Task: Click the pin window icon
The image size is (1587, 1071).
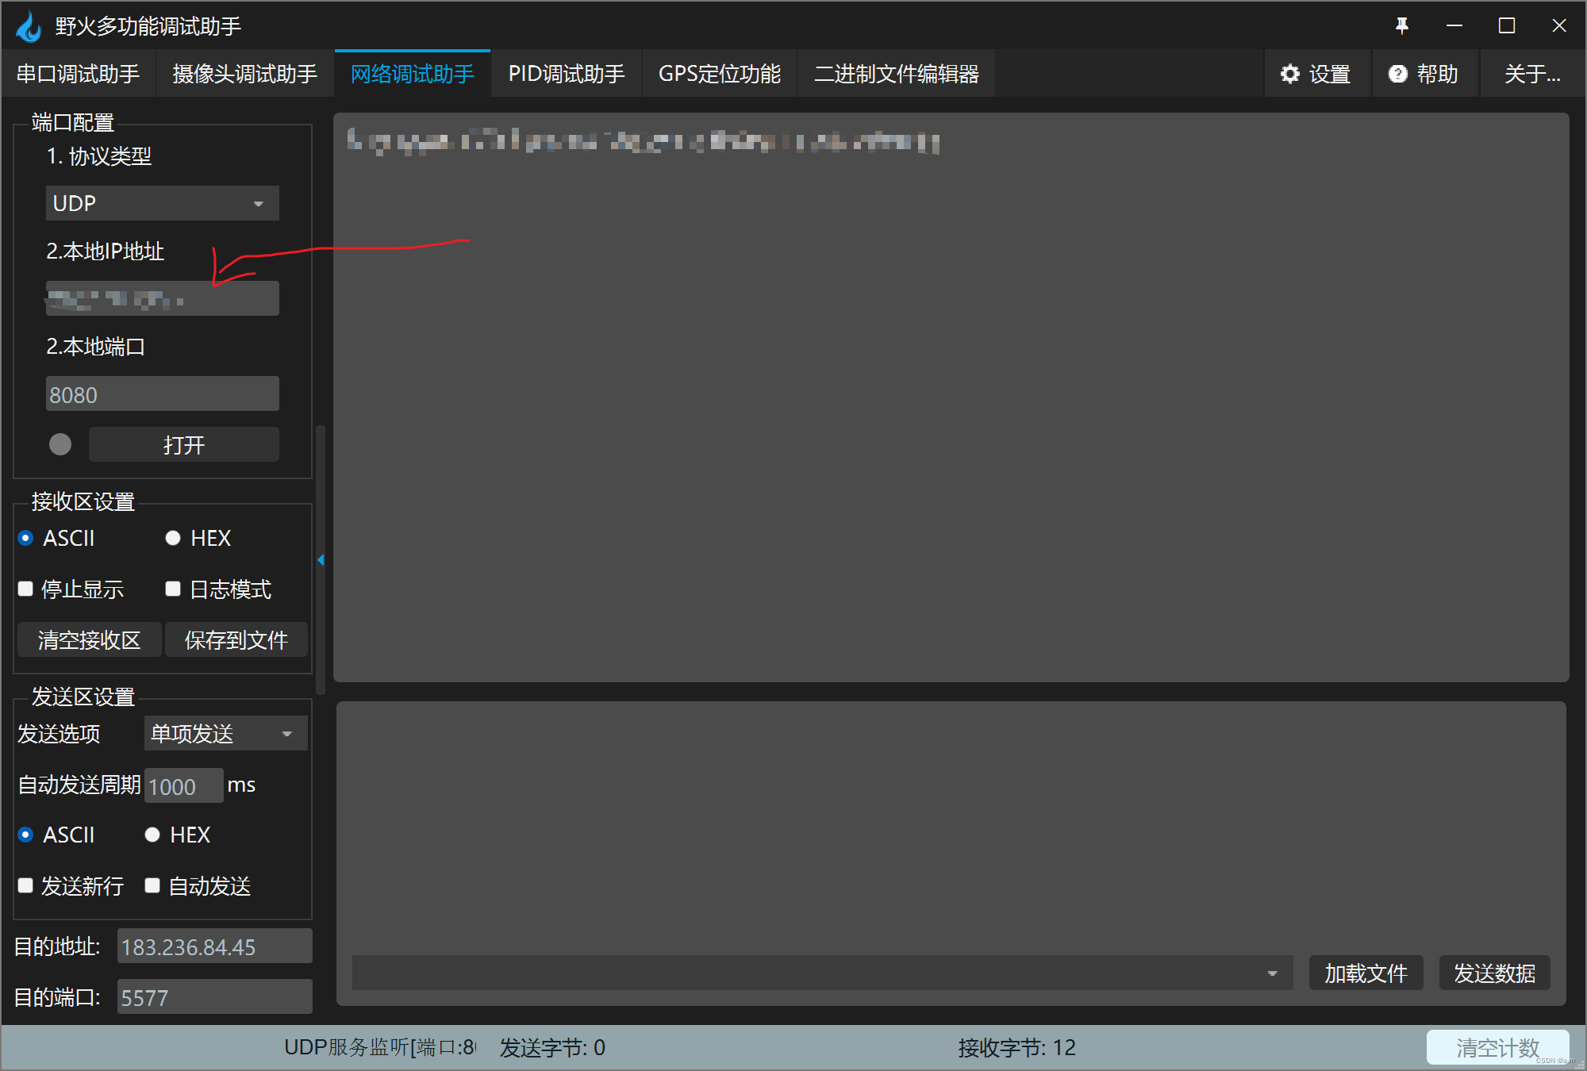Action: tap(1402, 25)
